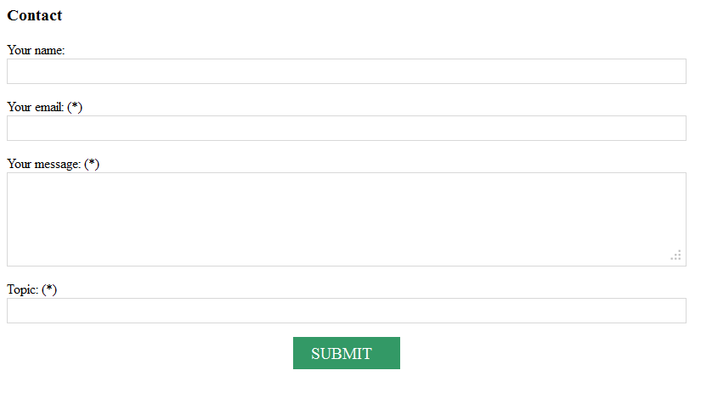This screenshot has height=404, width=712.
Task: Click the word "message" in the third label
Action: point(57,164)
